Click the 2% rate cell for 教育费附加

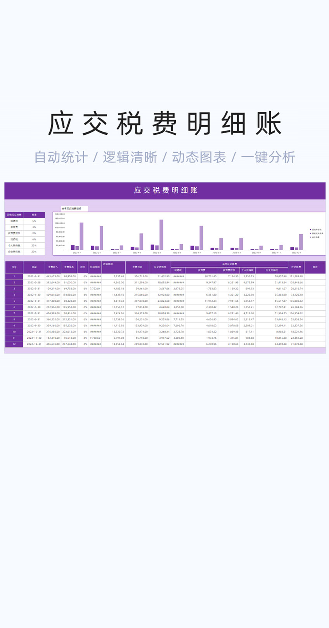[34, 233]
